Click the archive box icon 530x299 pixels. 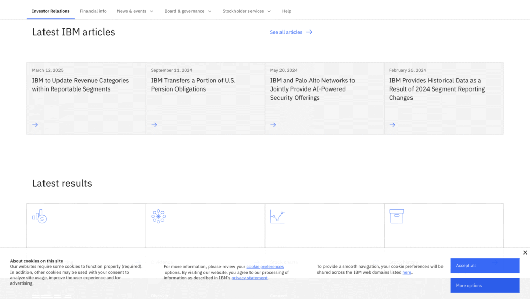(x=396, y=216)
